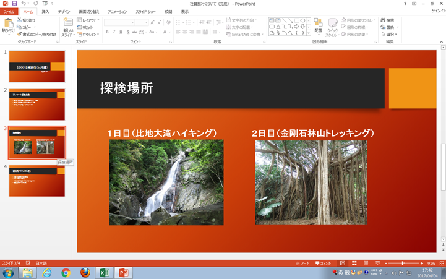This screenshot has width=446, height=279.
Task: Switch to the アニメーション tab
Action: (117, 12)
